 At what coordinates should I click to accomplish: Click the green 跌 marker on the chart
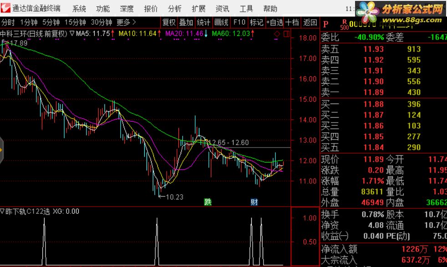tap(208, 202)
